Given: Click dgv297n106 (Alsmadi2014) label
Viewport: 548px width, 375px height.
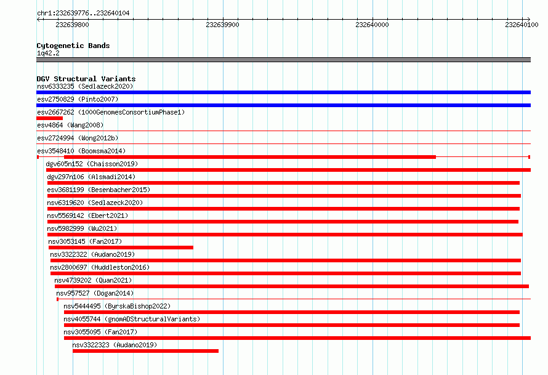Looking at the screenshot, I should 91,177.
